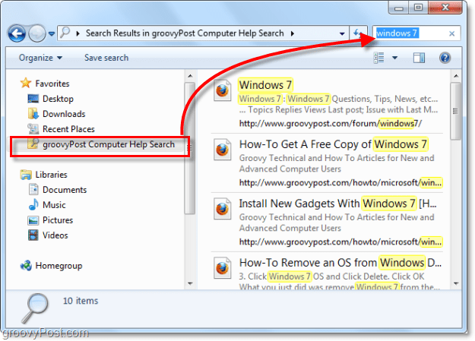Maximize the Explorer window

418,8
